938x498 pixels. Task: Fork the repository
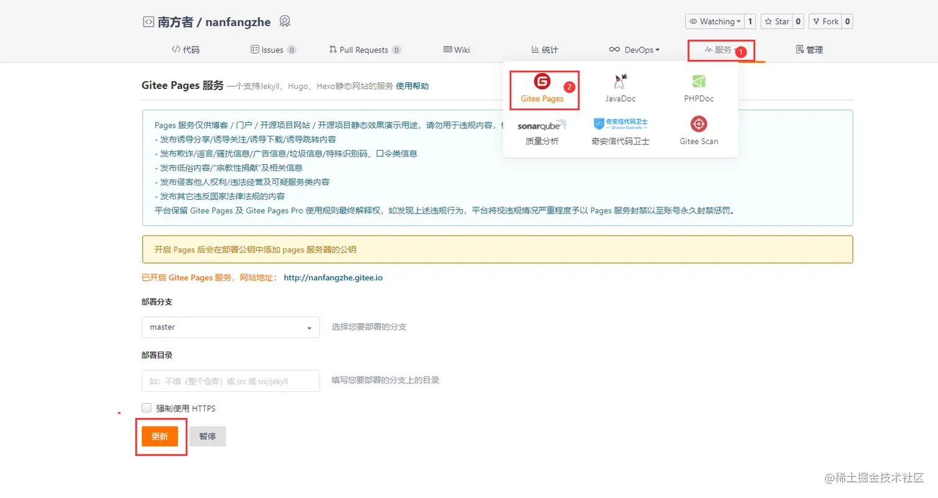[825, 22]
